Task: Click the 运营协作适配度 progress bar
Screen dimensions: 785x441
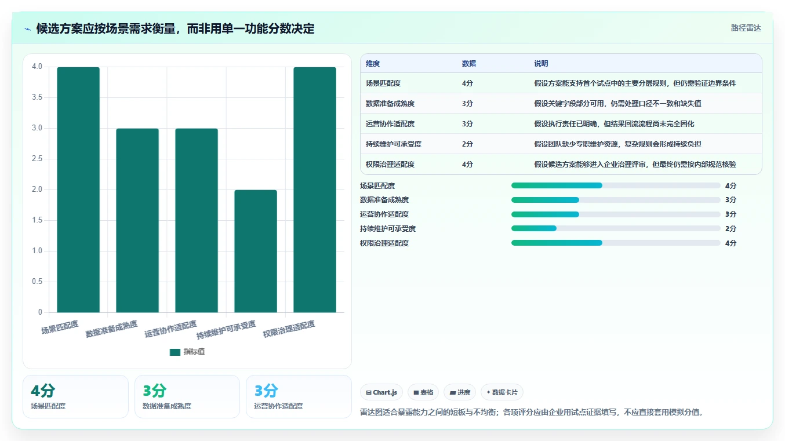Action: click(x=616, y=214)
